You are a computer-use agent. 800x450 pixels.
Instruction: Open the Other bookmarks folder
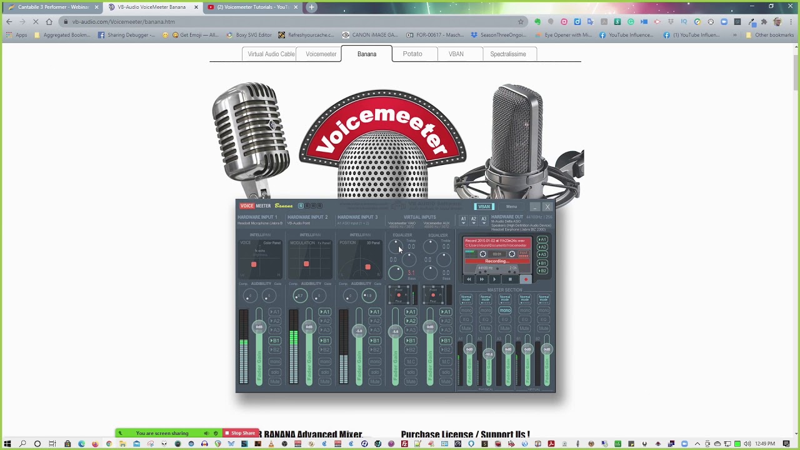pos(770,35)
